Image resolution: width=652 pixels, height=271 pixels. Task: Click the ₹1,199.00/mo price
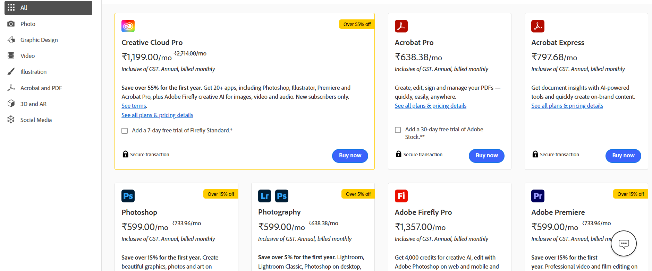(x=146, y=57)
